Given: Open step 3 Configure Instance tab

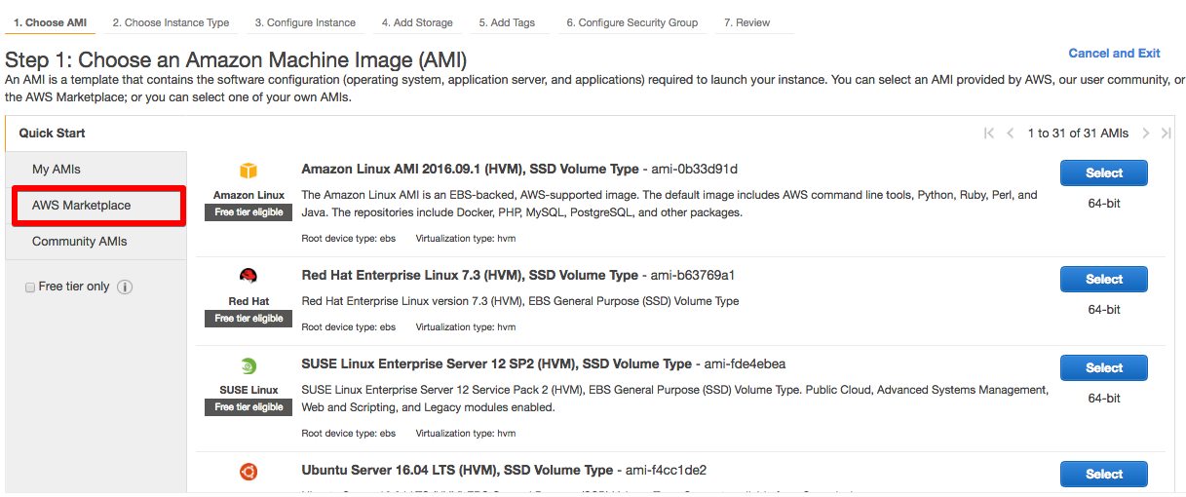Looking at the screenshot, I should tap(305, 22).
